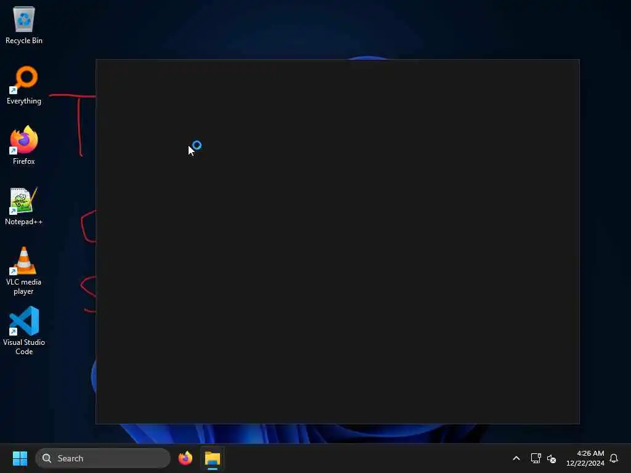Open the muted volume tray icon

[x=552, y=458]
